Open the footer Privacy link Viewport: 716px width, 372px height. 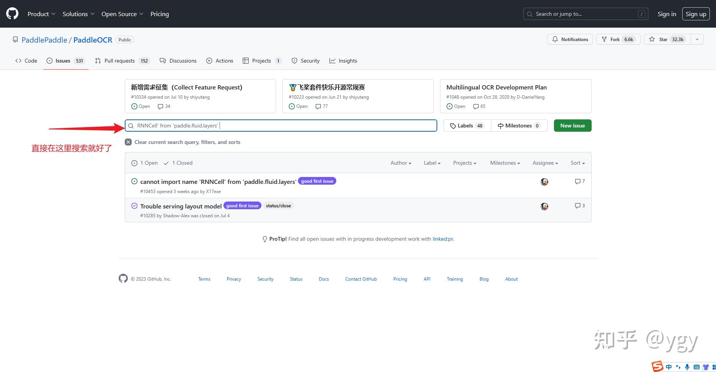coord(234,279)
